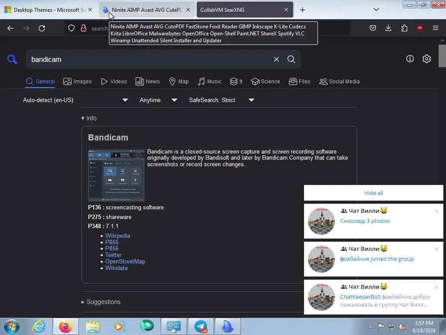Select the Music search category
This screenshot has width=446, height=335.
(209, 82)
